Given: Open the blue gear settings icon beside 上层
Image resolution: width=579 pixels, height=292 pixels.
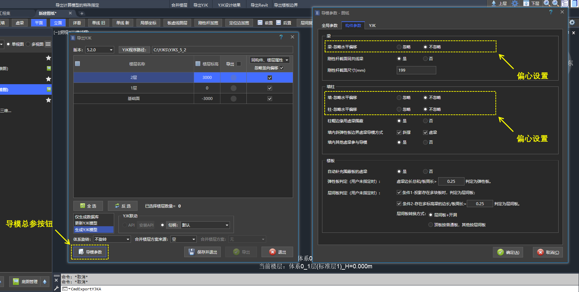Looking at the screenshot, I should pos(515,4).
